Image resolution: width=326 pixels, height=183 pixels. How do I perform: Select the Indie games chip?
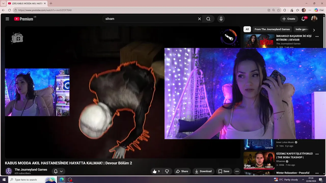click(x=302, y=29)
